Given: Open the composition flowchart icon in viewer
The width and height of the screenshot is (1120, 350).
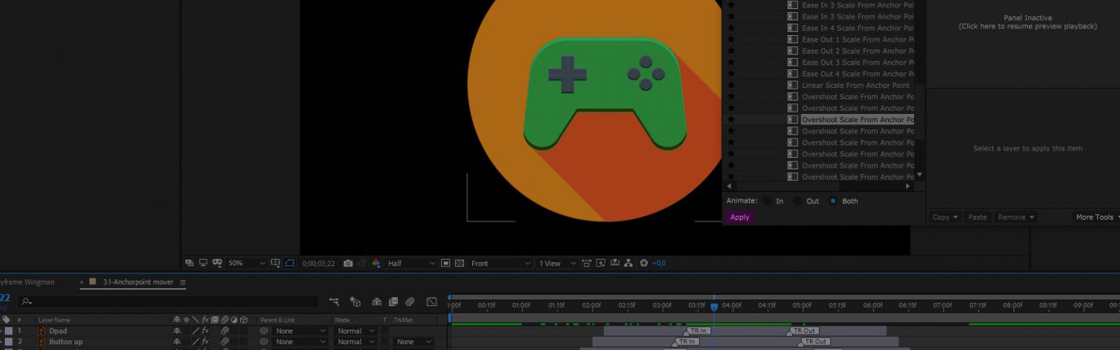Looking at the screenshot, I should 628,264.
